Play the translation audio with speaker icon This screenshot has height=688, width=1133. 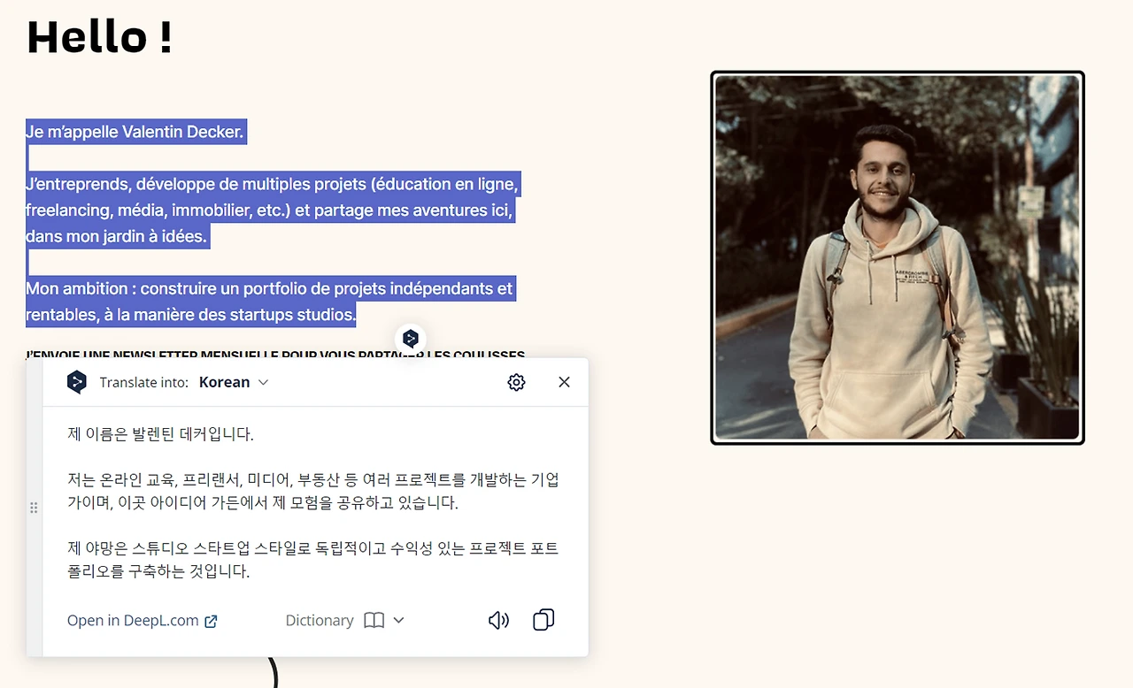point(498,621)
